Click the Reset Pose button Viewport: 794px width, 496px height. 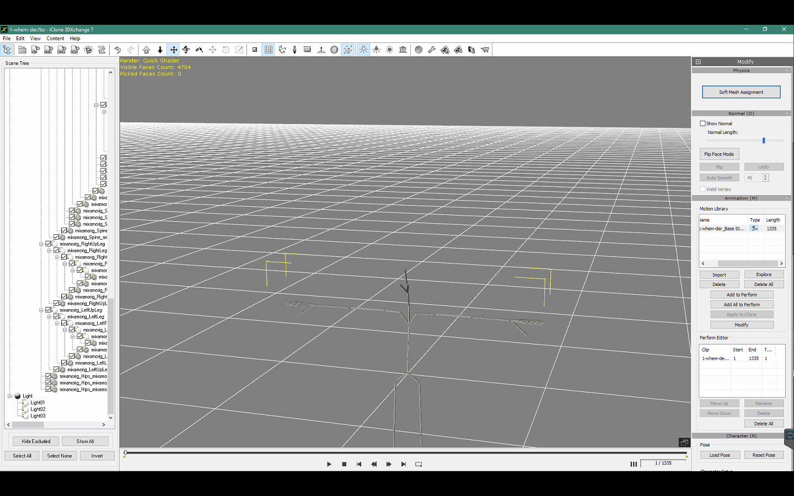pos(764,455)
